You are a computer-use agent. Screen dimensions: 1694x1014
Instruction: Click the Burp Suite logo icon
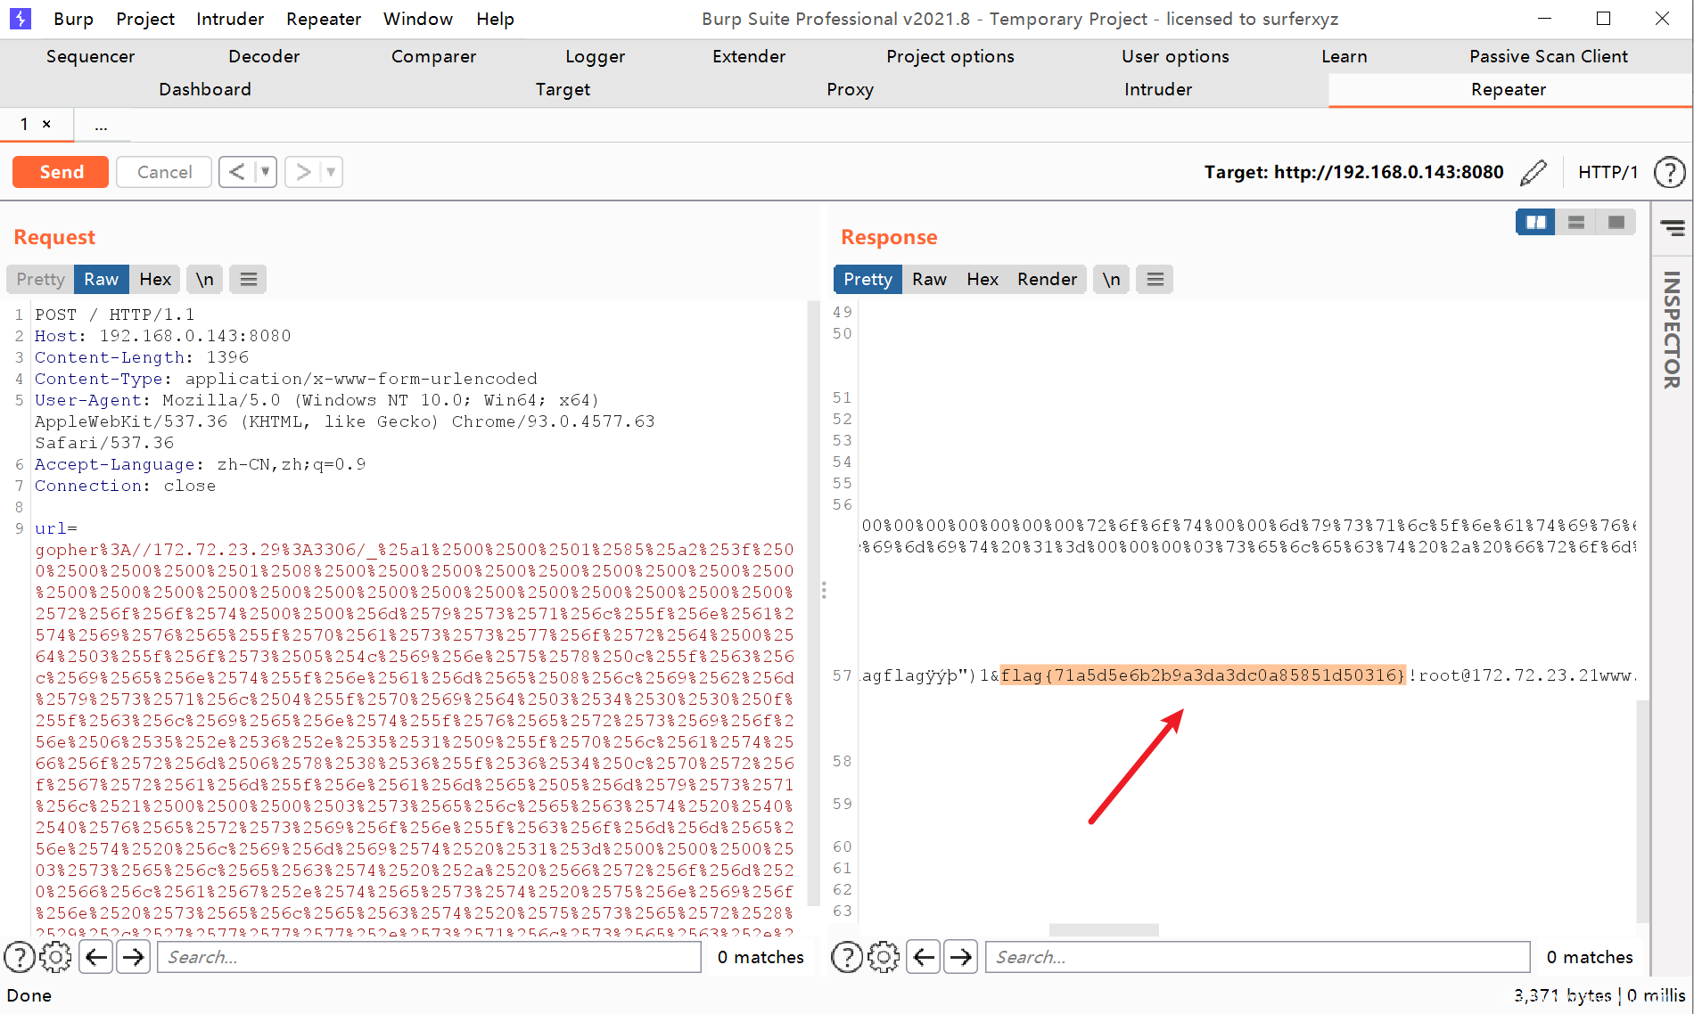pyautogui.click(x=20, y=19)
